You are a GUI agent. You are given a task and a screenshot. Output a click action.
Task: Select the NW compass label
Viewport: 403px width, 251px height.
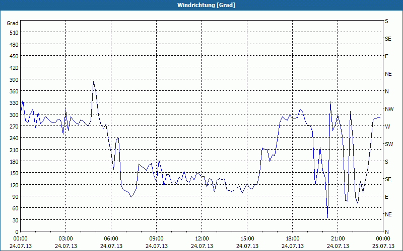[389, 109]
